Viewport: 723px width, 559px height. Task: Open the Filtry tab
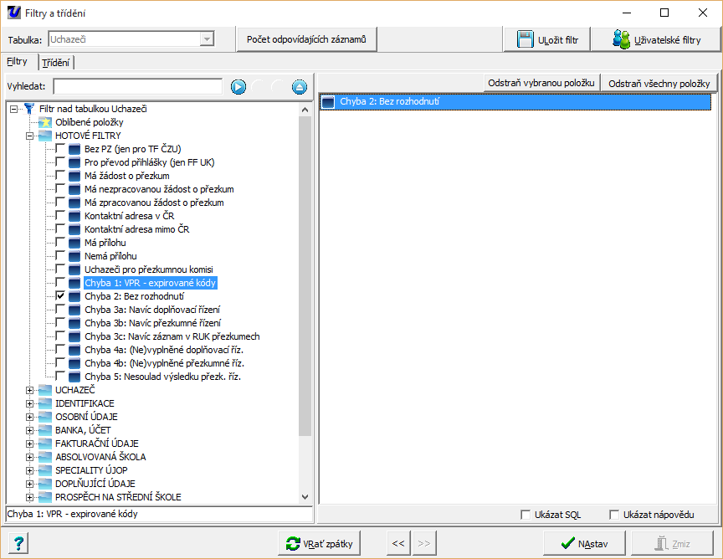click(18, 62)
